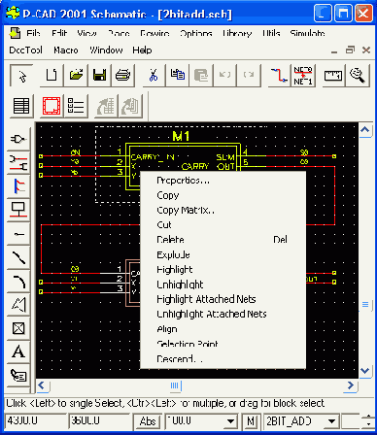Click the X coordinate field 4300.0
377x435 pixels.
pyautogui.click(x=36, y=420)
